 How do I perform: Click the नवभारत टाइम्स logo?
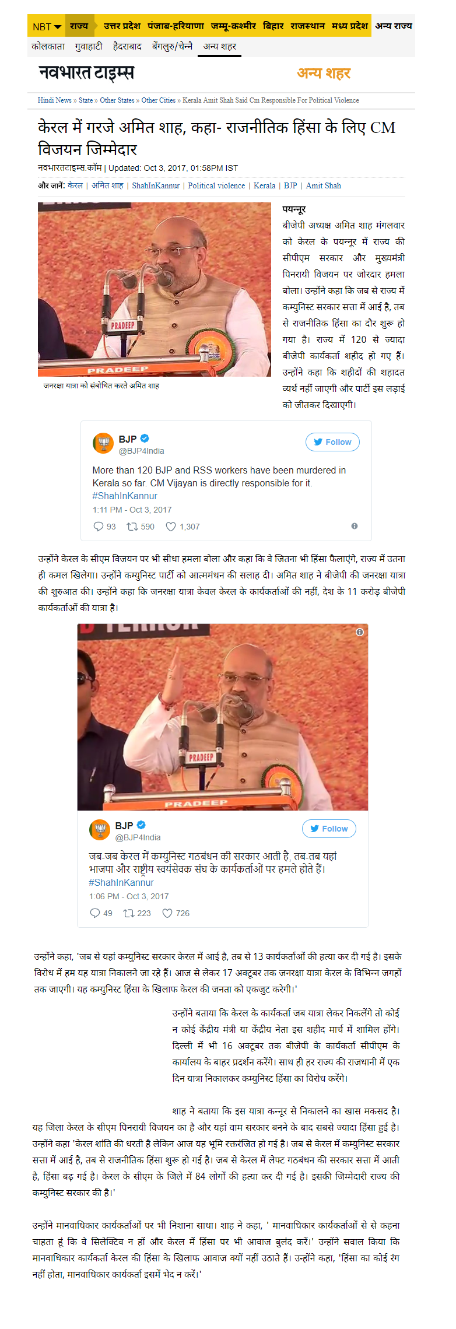click(86, 73)
